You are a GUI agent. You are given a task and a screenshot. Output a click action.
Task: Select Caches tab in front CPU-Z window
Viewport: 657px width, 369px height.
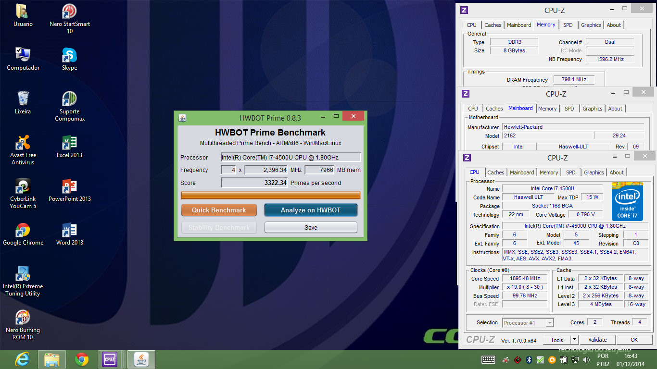tap(496, 172)
